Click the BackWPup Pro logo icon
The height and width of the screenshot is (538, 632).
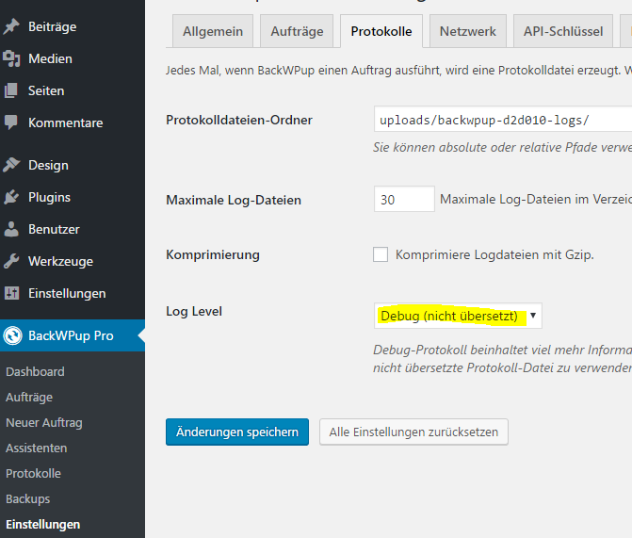click(x=13, y=335)
